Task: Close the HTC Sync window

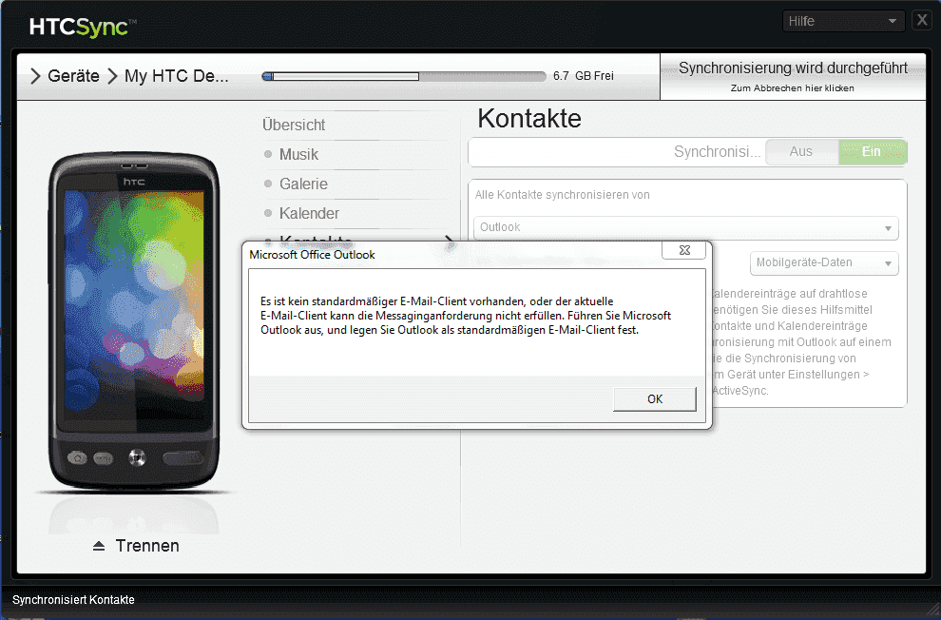Action: (x=921, y=20)
